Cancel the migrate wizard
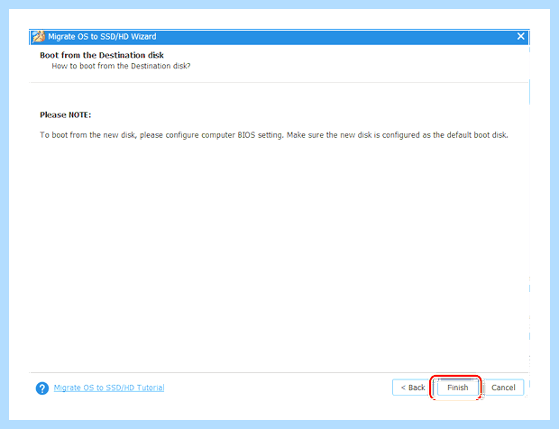Screen dimensions: 559x429 point(503,388)
